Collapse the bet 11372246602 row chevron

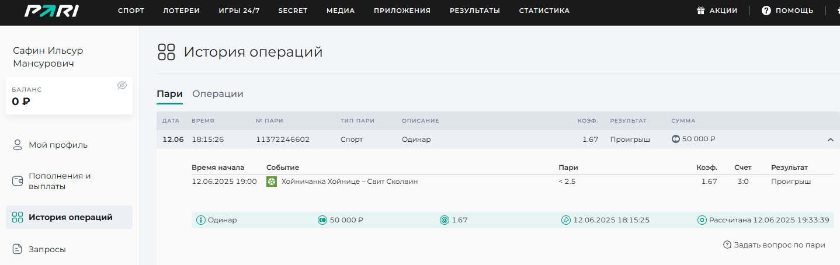[x=830, y=140]
